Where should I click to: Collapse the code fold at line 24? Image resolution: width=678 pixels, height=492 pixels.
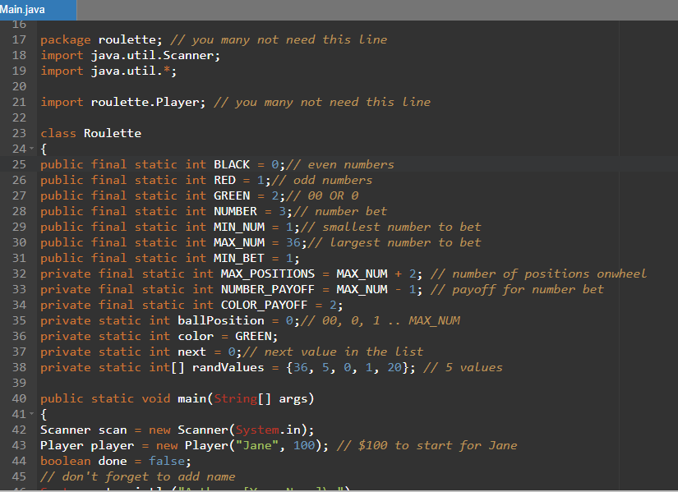point(31,149)
